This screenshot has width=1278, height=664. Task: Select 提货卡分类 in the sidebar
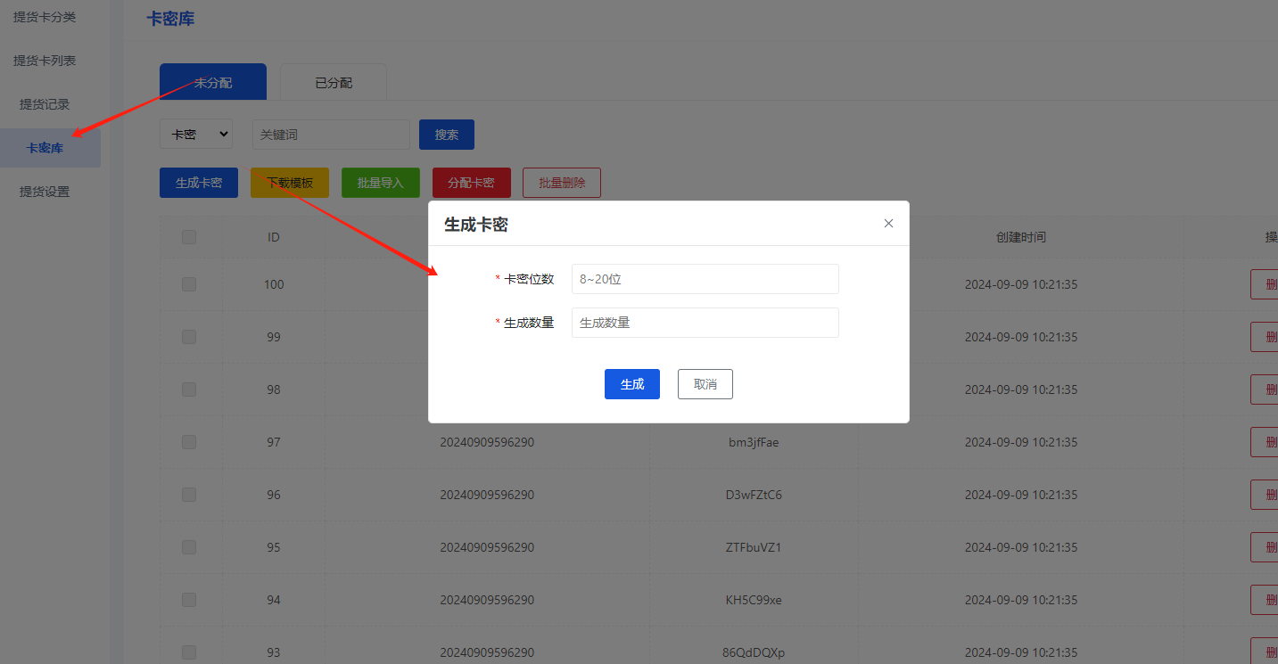pyautogui.click(x=46, y=16)
